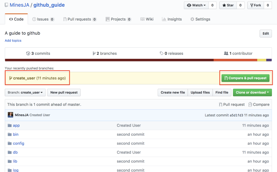Open the latest 'Created User' commit message
Image resolution: width=277 pixels, height=172 pixels.
click(40, 115)
